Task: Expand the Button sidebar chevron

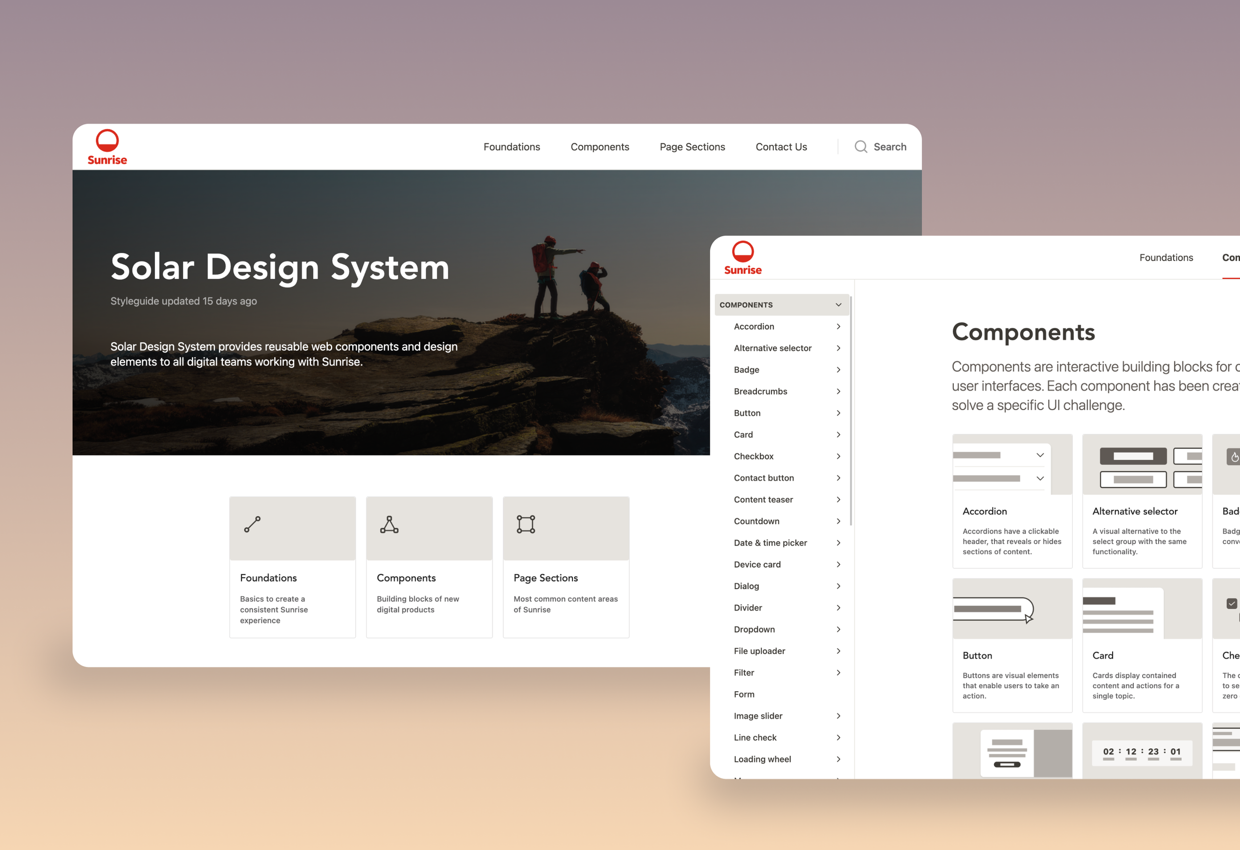Action: point(838,413)
